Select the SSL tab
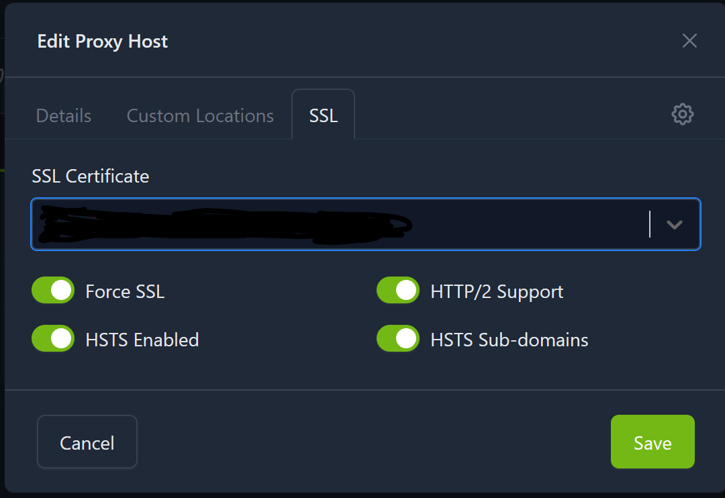The image size is (725, 498). click(323, 116)
